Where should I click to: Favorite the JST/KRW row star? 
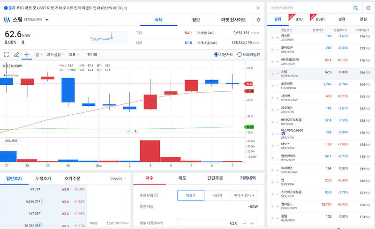tap(272, 38)
